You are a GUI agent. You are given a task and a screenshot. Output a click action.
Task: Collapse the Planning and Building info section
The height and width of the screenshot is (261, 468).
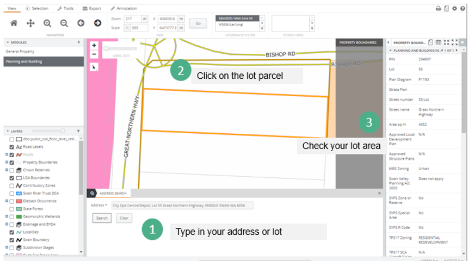point(389,51)
